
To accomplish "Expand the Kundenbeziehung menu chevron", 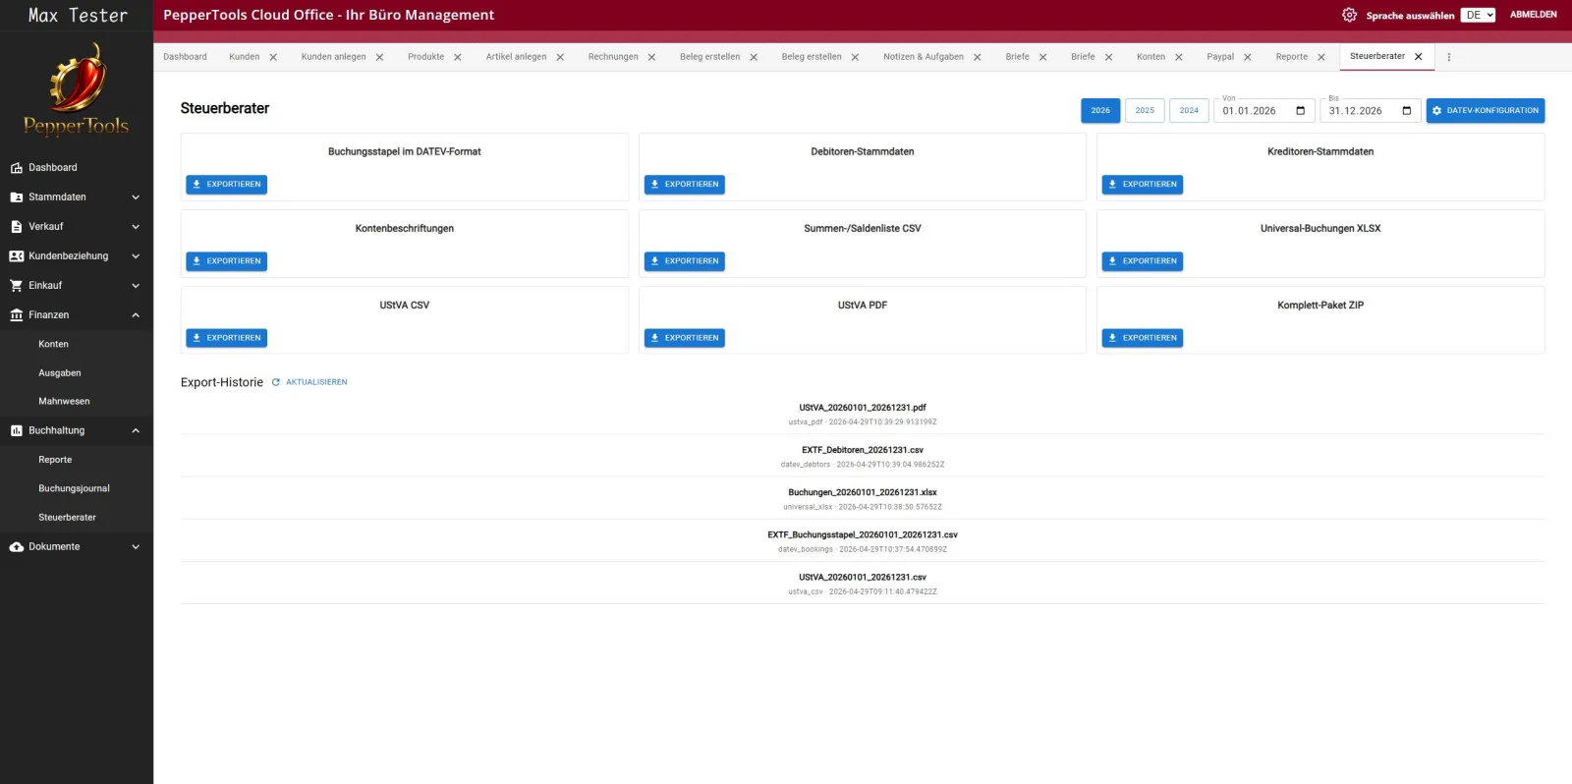I will tap(136, 256).
